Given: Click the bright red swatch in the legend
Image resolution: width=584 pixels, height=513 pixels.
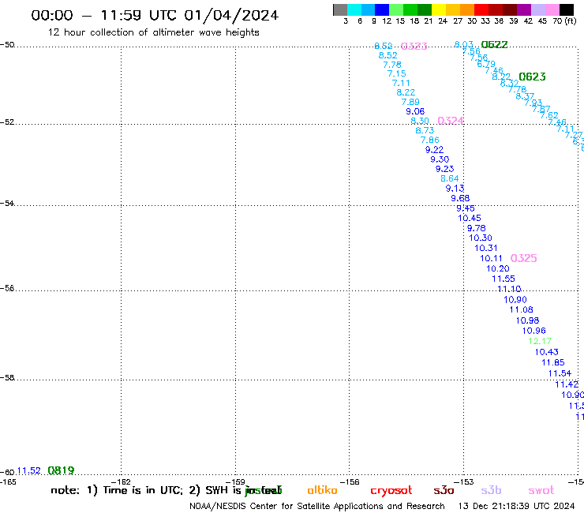Looking at the screenshot, I should point(481,9).
